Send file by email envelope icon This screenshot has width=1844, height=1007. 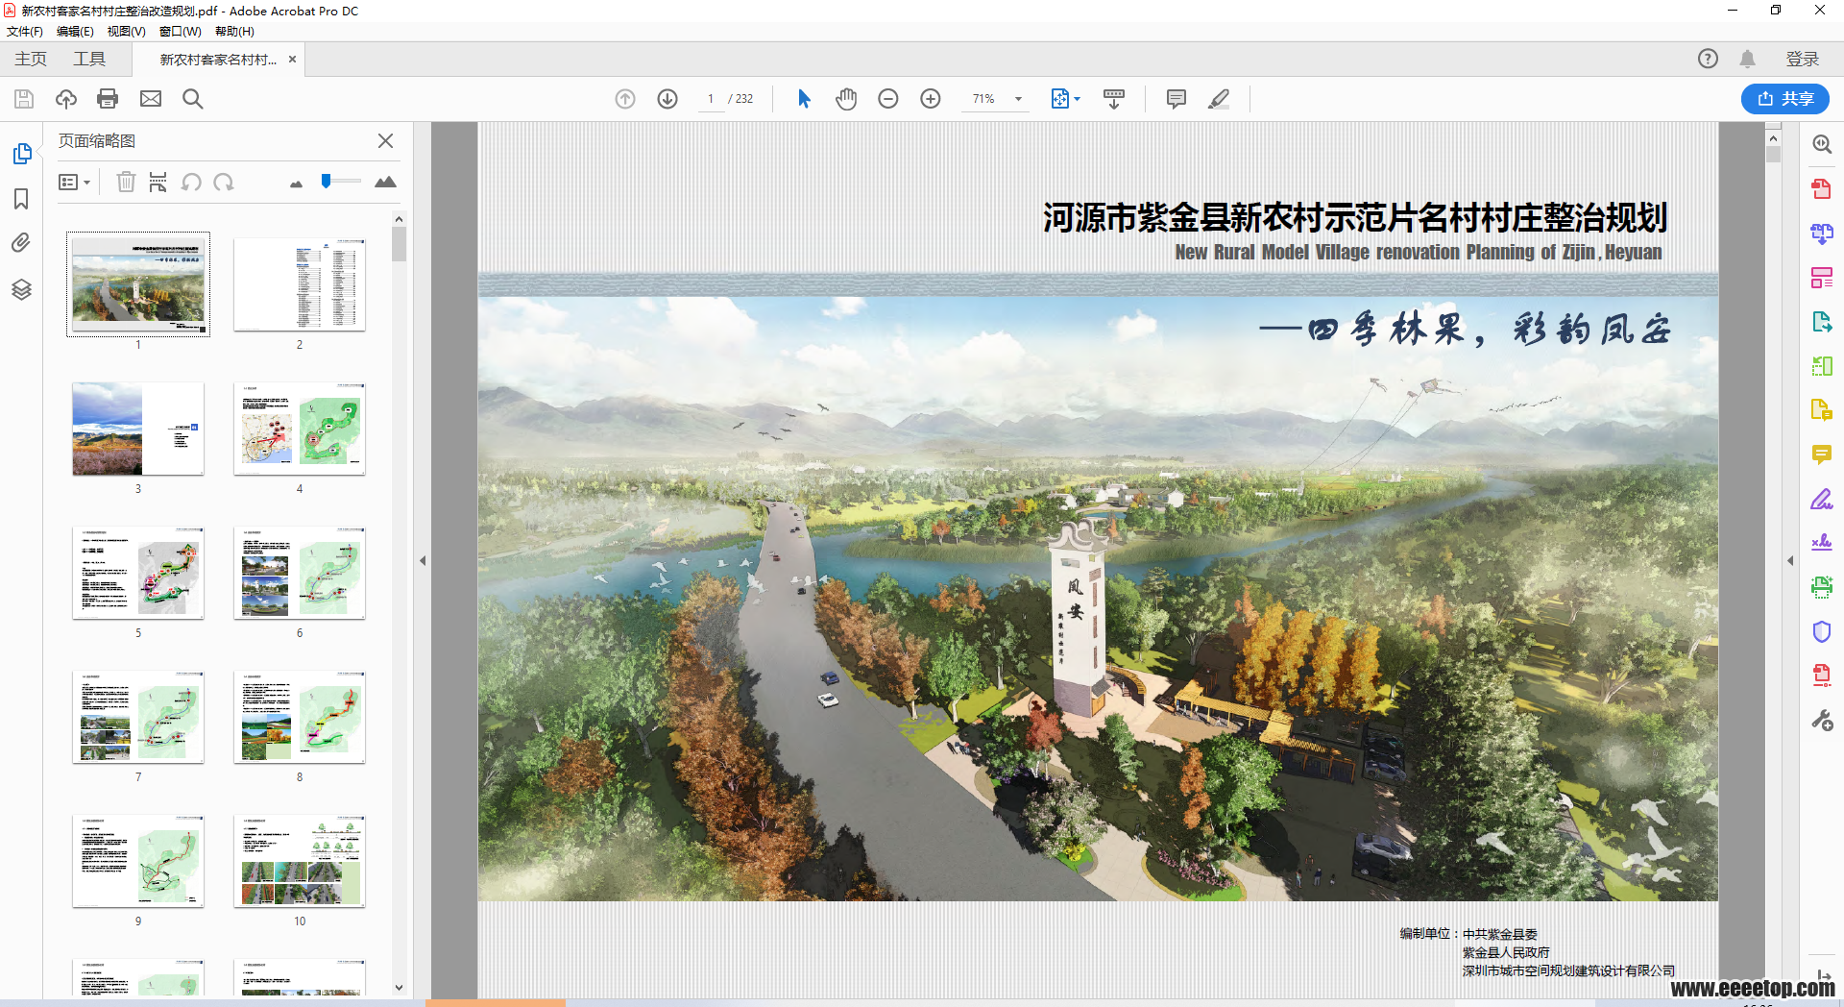click(x=151, y=99)
